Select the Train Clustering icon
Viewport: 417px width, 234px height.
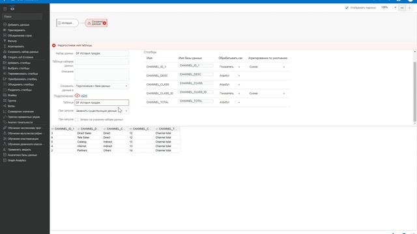[5, 138]
